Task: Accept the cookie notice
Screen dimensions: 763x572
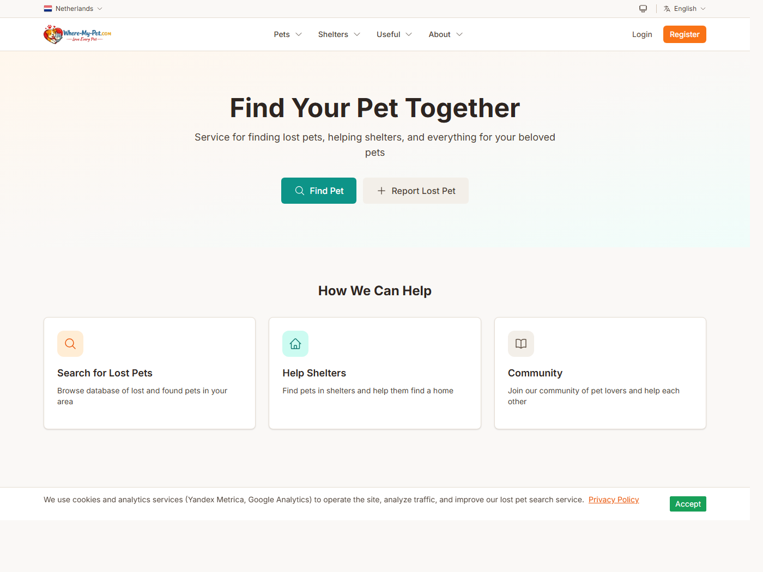Action: click(688, 504)
